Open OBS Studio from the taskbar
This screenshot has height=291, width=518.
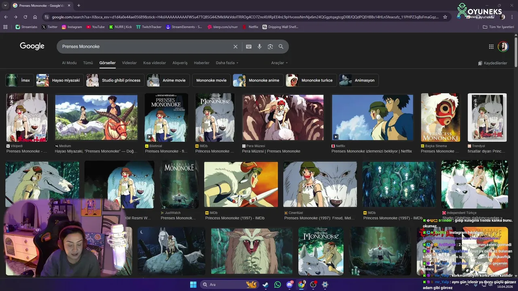coord(313,285)
